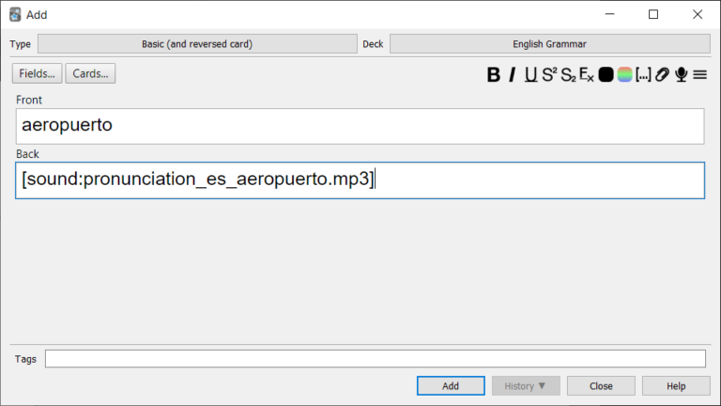Open the editor's hamburger options menu
This screenshot has width=721, height=406.
pyautogui.click(x=699, y=75)
